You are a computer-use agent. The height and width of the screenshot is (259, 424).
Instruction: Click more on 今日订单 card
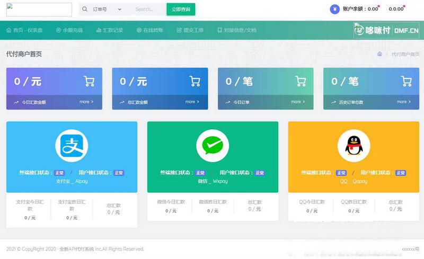[x=298, y=102]
